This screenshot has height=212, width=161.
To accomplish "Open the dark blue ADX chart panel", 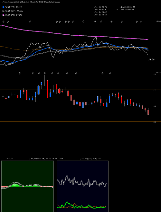I will coord(82,186).
